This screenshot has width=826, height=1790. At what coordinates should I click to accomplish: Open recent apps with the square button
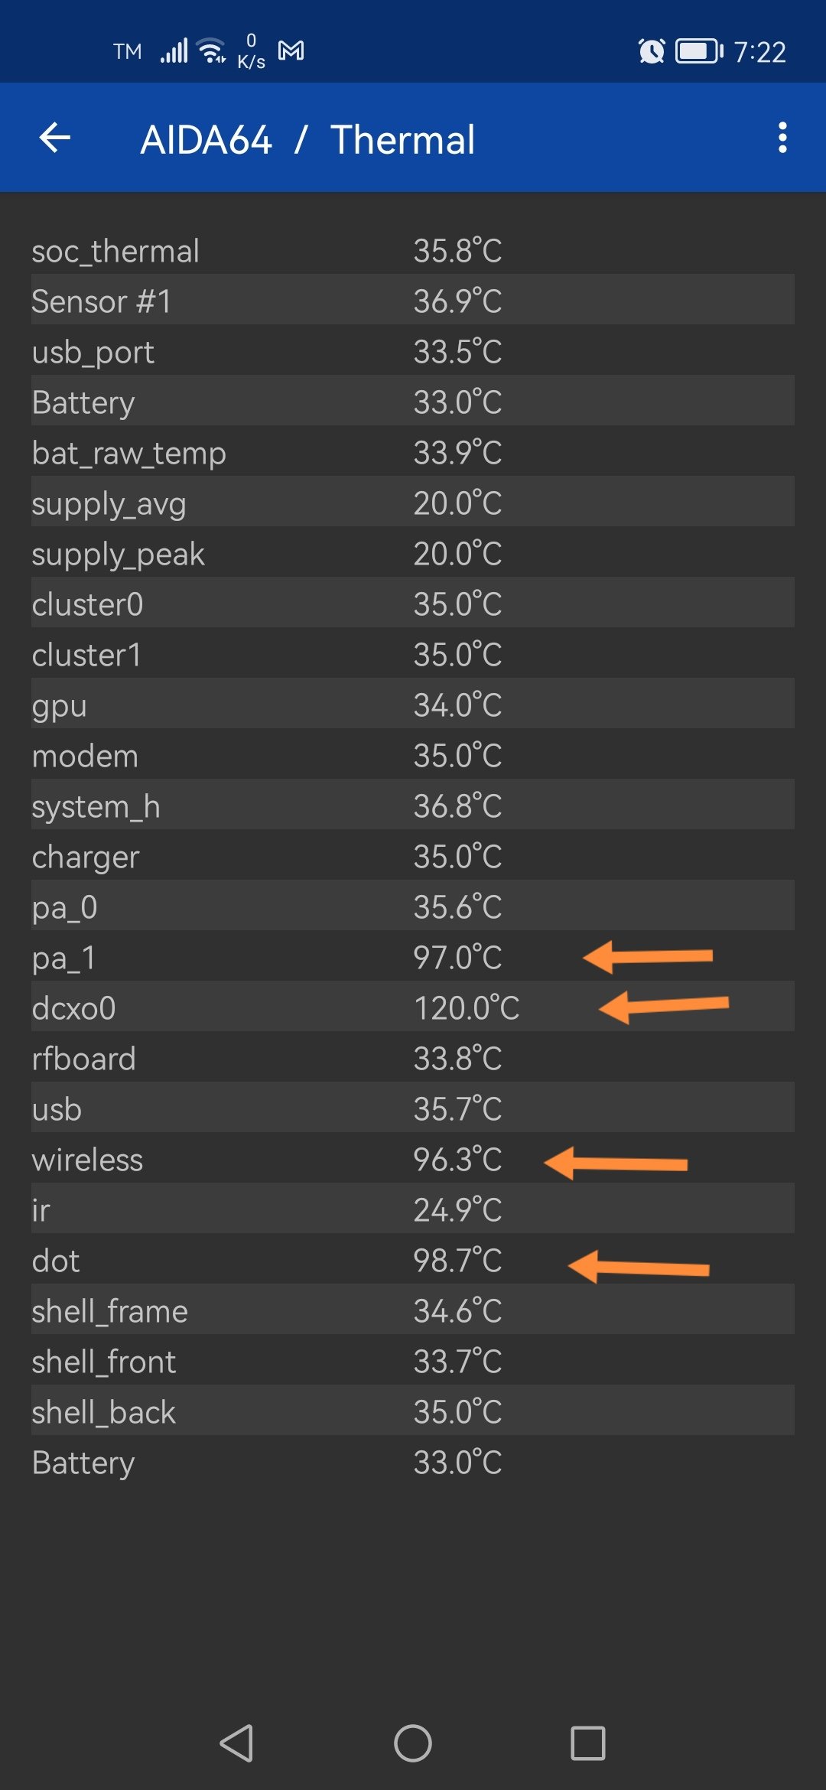(x=588, y=1743)
